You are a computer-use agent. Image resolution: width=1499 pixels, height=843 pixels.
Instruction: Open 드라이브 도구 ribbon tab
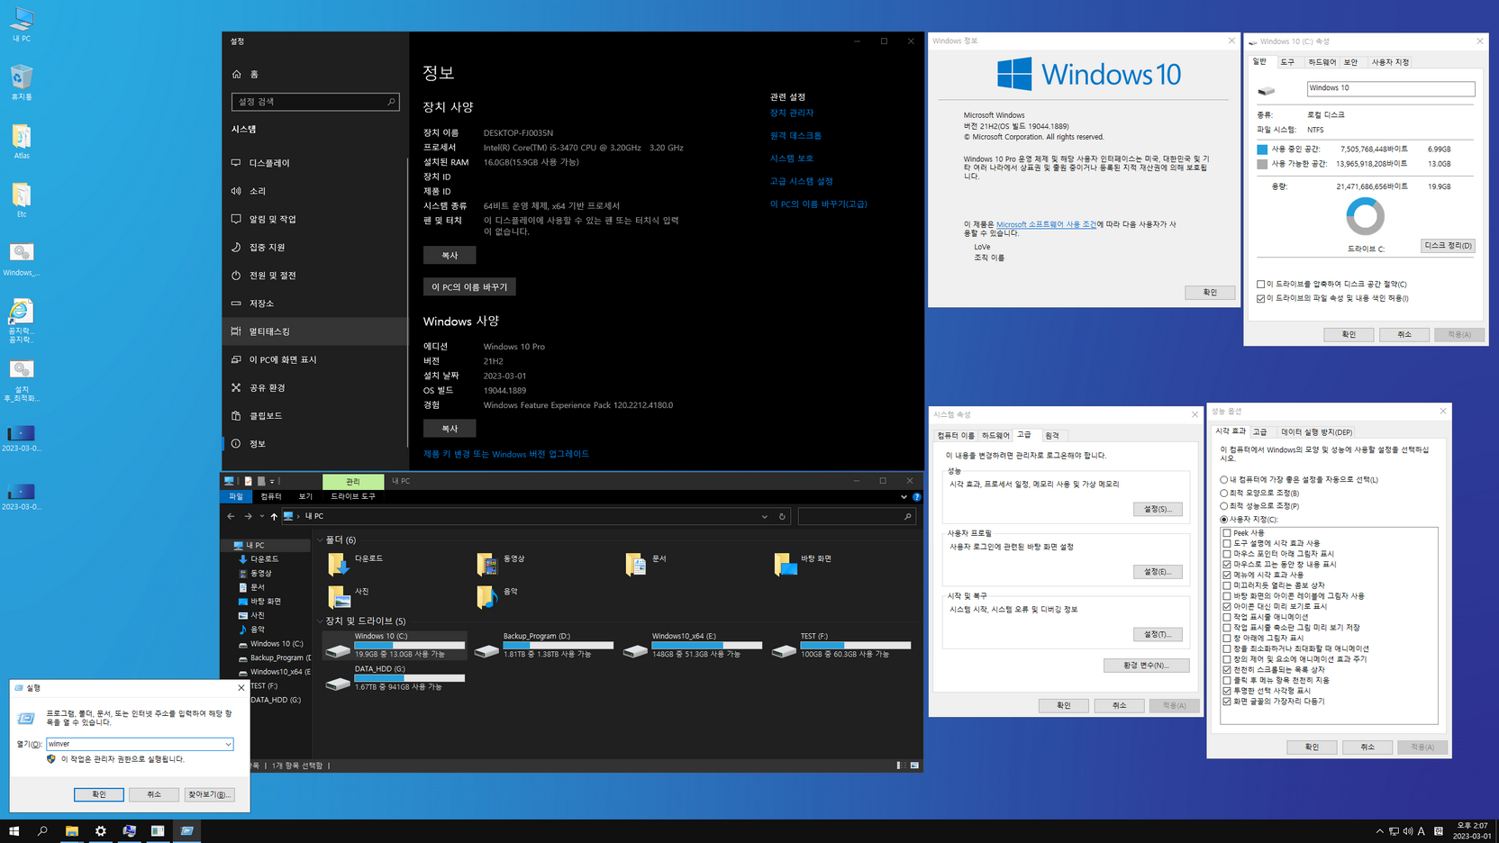coord(353,496)
